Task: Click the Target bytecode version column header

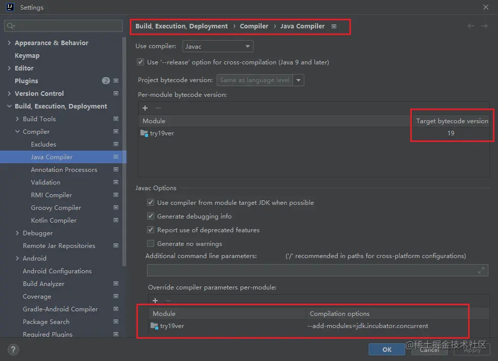Action: point(452,121)
